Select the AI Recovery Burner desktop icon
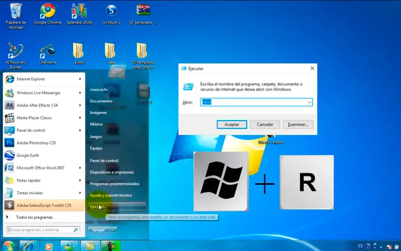Image resolution: width=401 pixels, height=251 pixels. coord(16,56)
